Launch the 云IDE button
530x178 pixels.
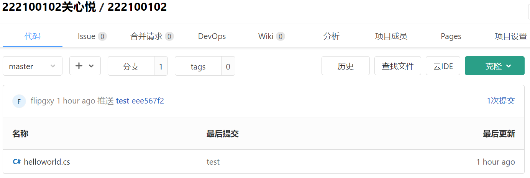443,66
